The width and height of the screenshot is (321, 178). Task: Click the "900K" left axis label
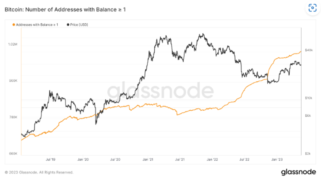pos(13,81)
